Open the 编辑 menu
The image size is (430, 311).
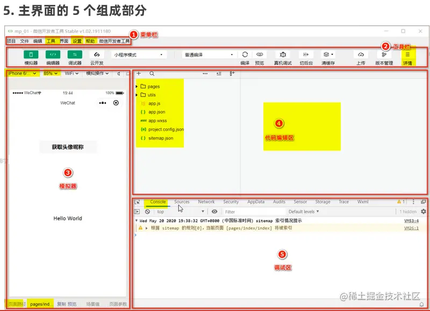(x=38, y=41)
